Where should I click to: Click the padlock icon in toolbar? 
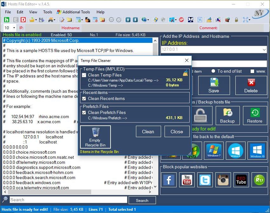point(237,20)
